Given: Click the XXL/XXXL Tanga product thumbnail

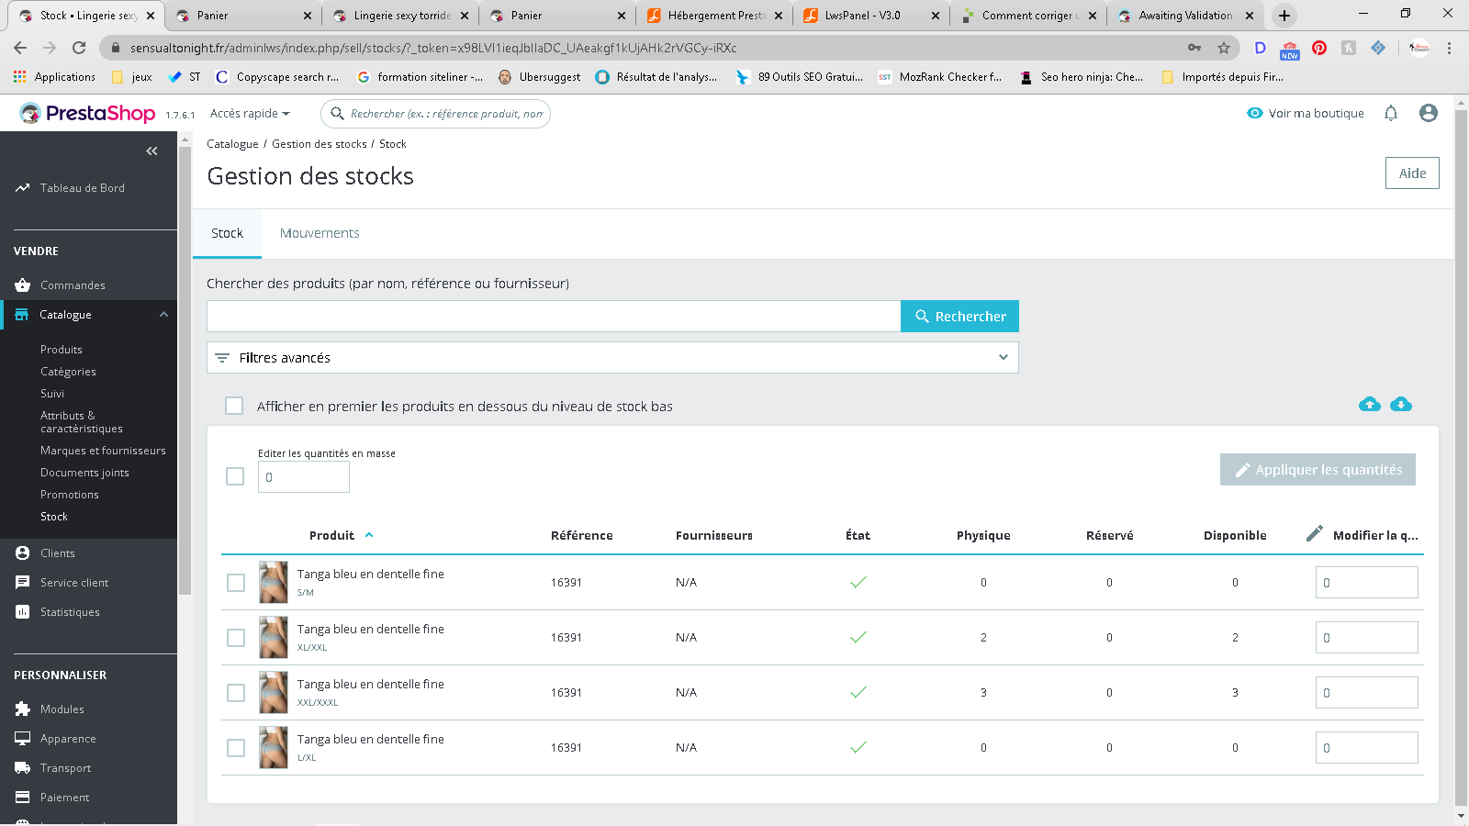Looking at the screenshot, I should pyautogui.click(x=274, y=692).
